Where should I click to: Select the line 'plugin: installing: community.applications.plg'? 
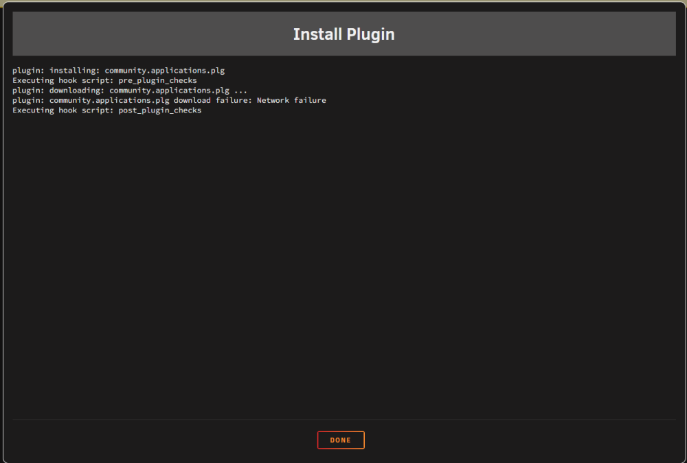118,71
